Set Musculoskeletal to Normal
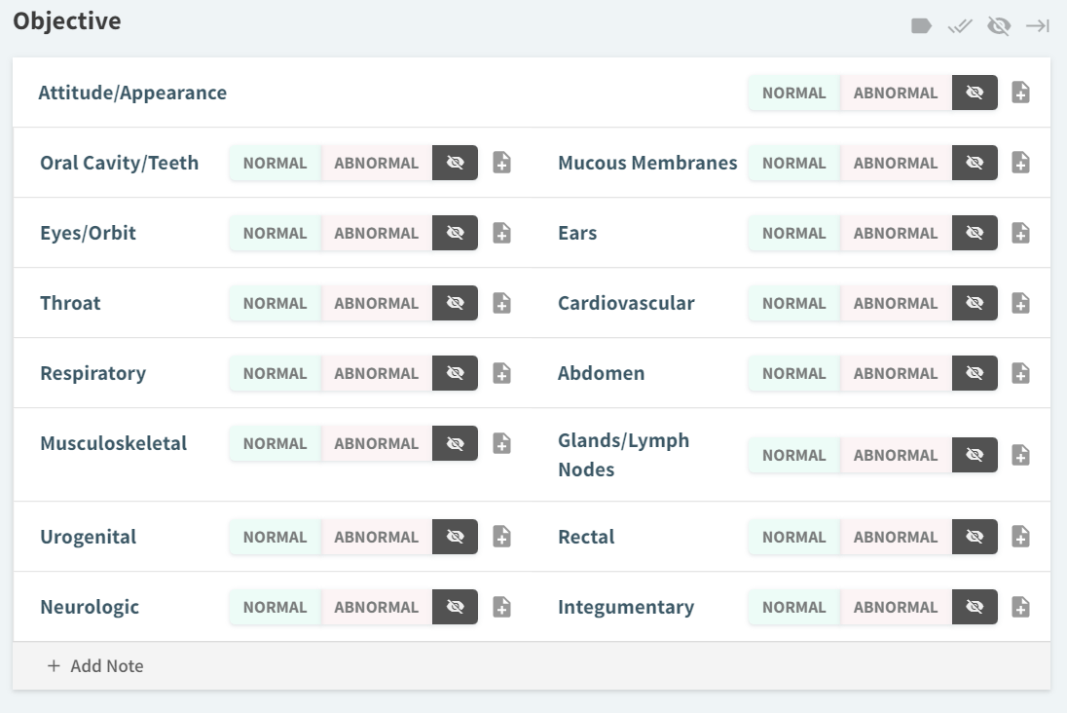Screen dimensions: 1067x713 [275, 443]
